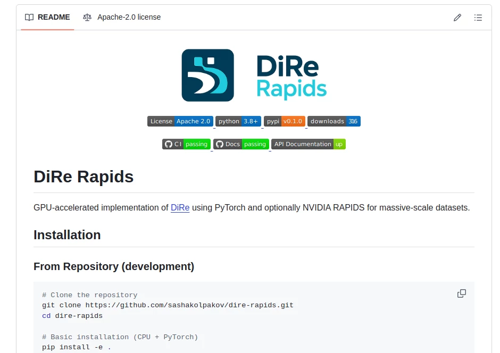500x353 pixels.
Task: Click the DiRe Rapids wordmark logo
Action: click(x=291, y=77)
